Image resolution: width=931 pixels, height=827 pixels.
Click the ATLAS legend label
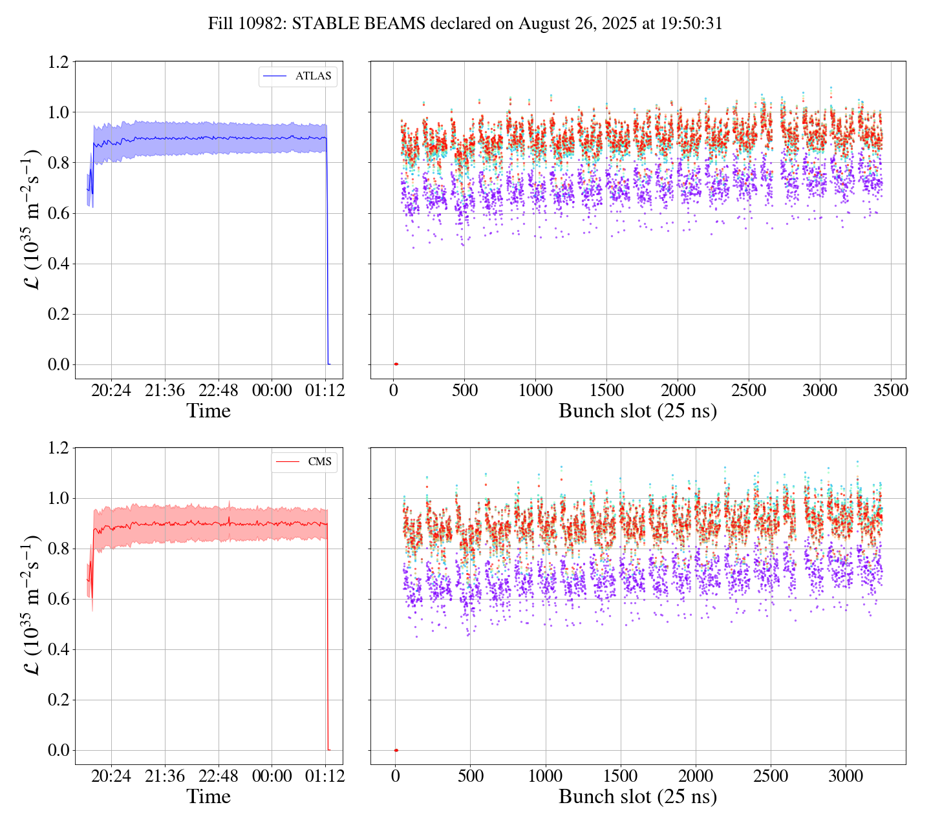313,76
